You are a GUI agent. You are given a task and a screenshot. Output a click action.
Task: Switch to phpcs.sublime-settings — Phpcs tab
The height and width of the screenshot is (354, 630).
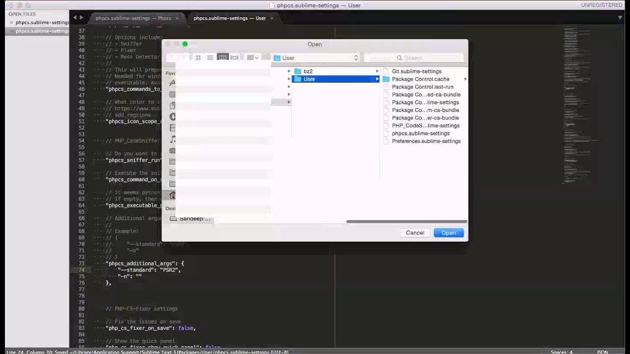pyautogui.click(x=133, y=18)
